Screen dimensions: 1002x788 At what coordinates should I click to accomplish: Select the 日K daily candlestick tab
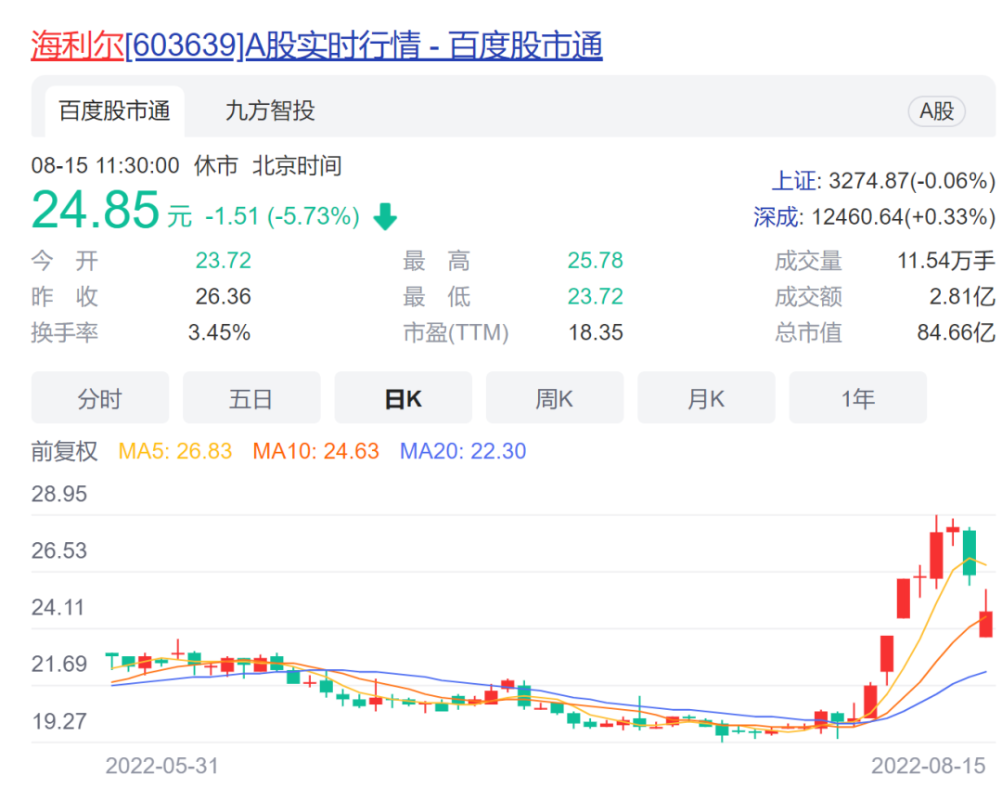pyautogui.click(x=403, y=397)
